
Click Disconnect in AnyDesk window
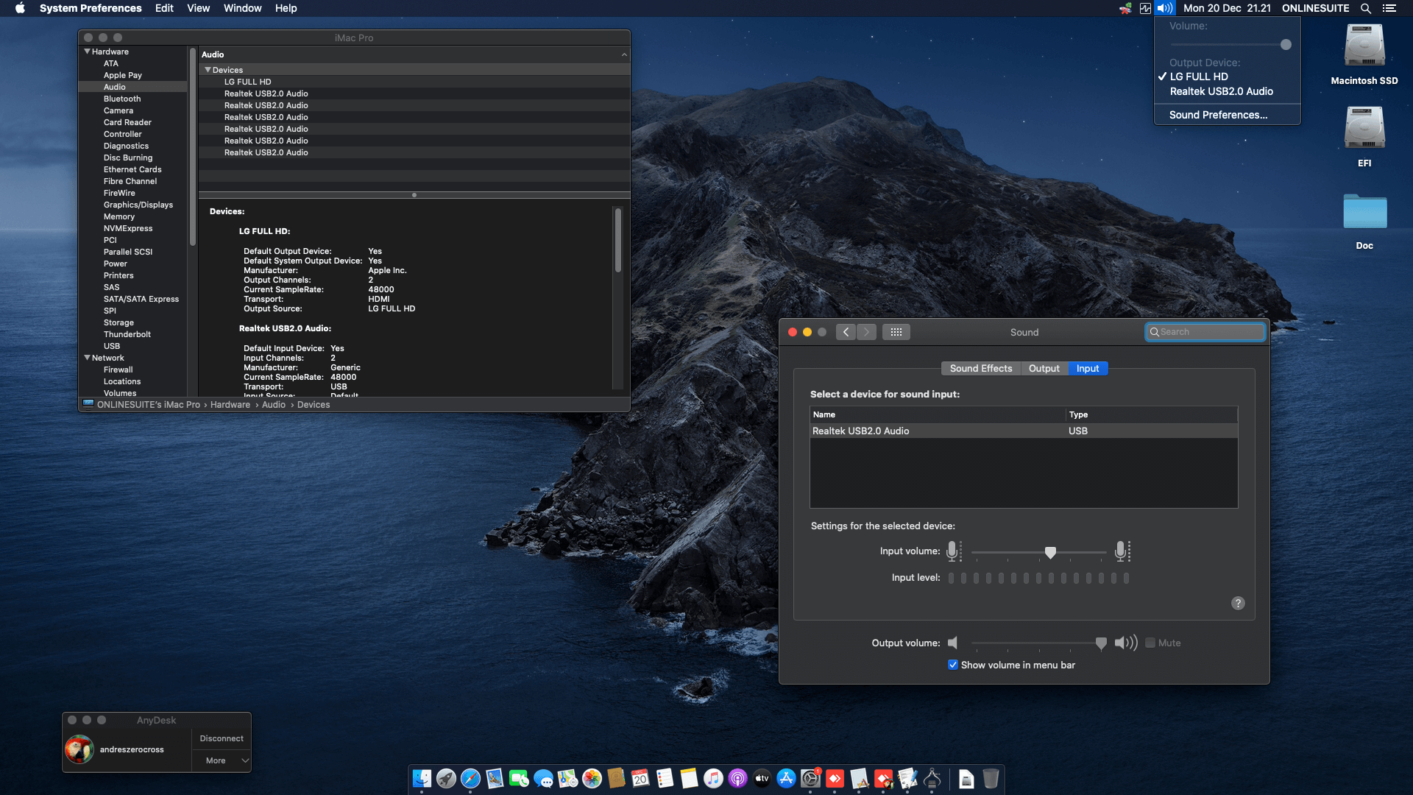pyautogui.click(x=222, y=738)
